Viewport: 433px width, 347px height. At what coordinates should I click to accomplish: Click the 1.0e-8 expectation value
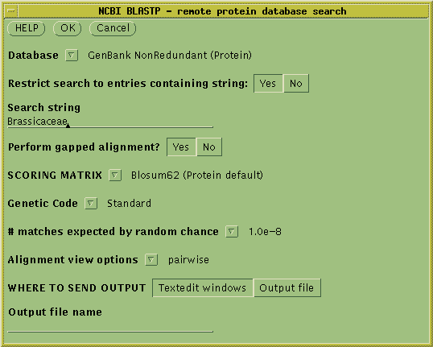point(265,232)
